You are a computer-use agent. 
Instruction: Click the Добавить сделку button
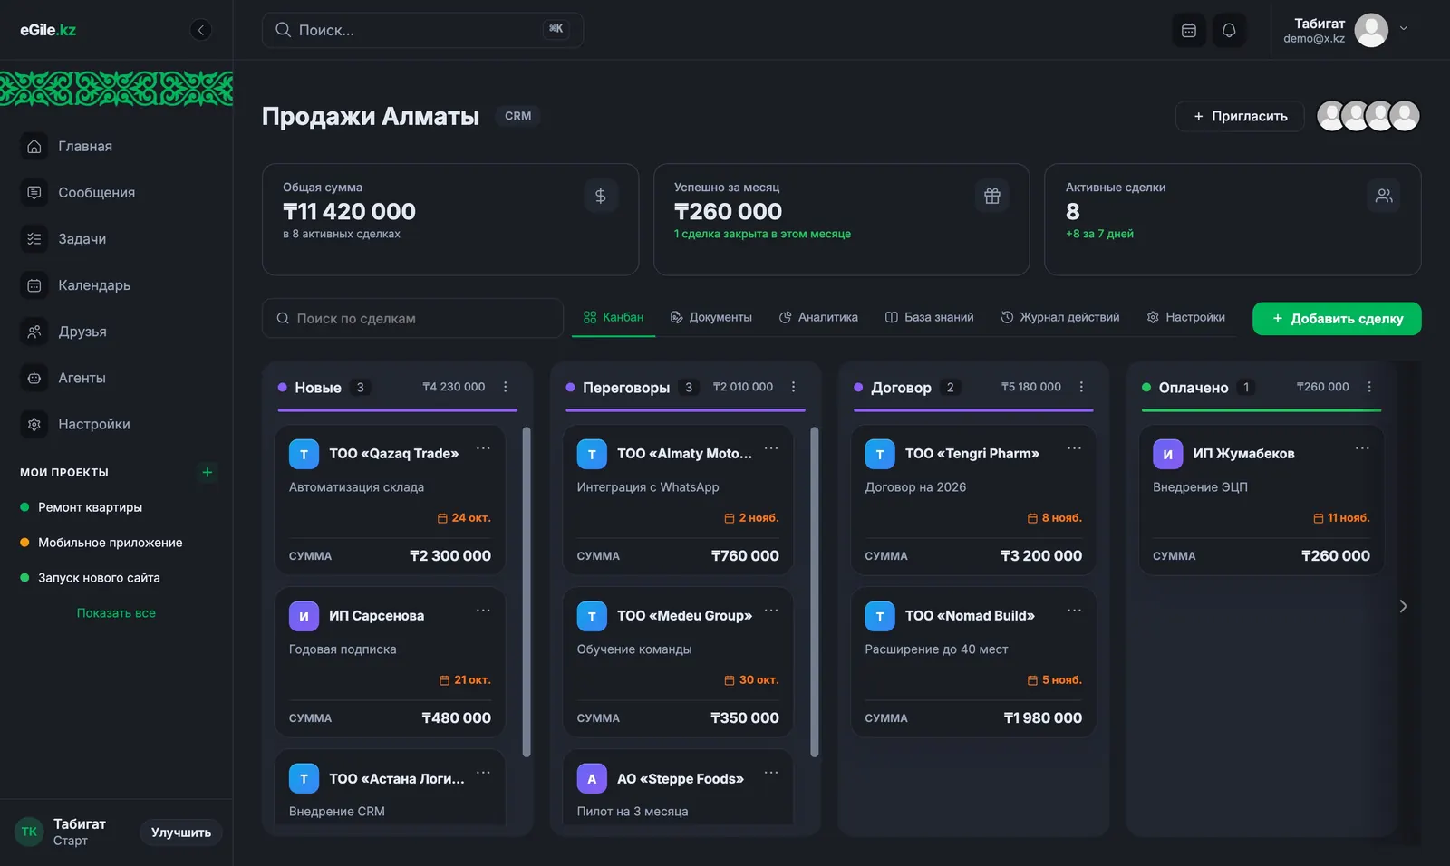point(1337,319)
